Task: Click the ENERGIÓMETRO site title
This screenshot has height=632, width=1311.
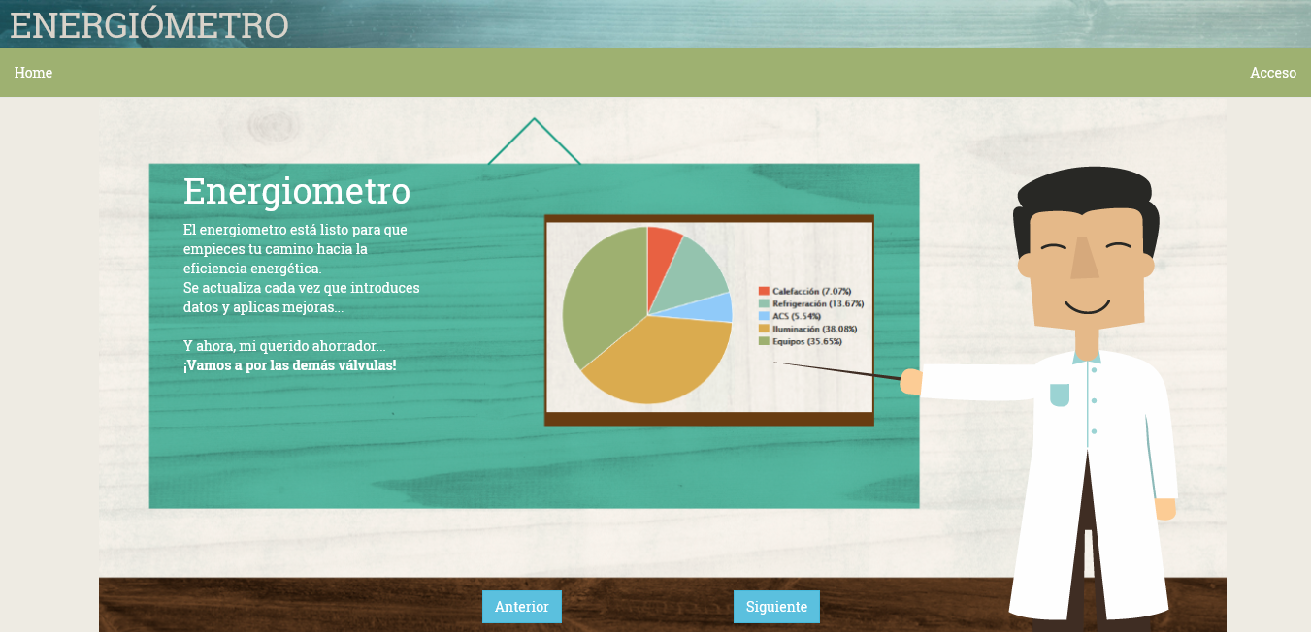Action: pos(149,25)
